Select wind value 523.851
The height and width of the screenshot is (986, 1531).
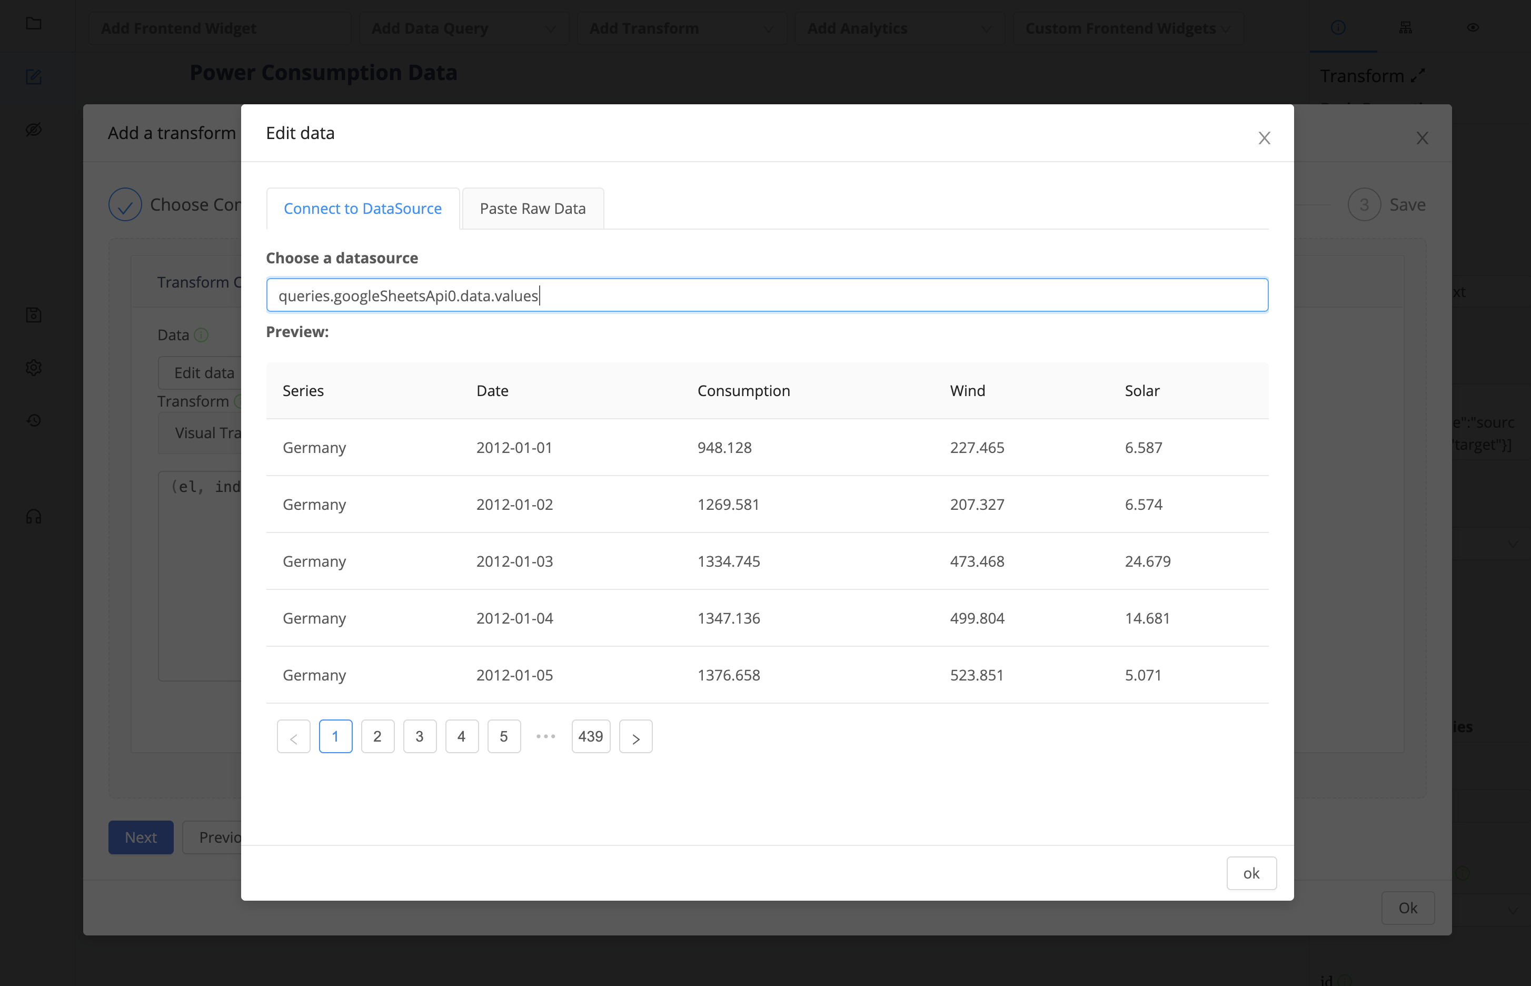click(x=976, y=675)
